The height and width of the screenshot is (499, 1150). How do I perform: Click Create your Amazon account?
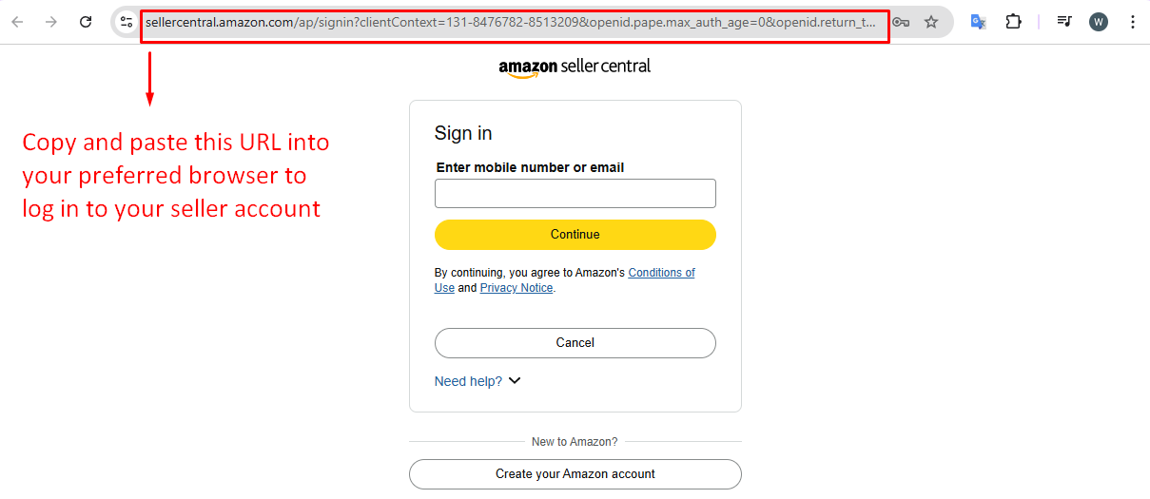pyautogui.click(x=575, y=474)
